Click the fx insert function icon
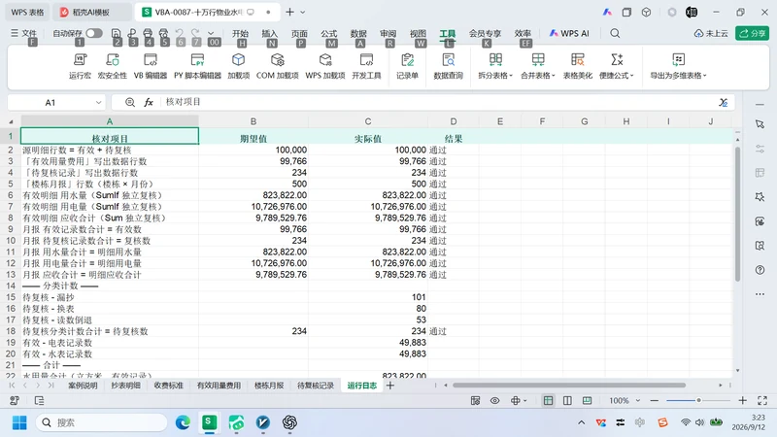This screenshot has height=437, width=777. pos(149,102)
